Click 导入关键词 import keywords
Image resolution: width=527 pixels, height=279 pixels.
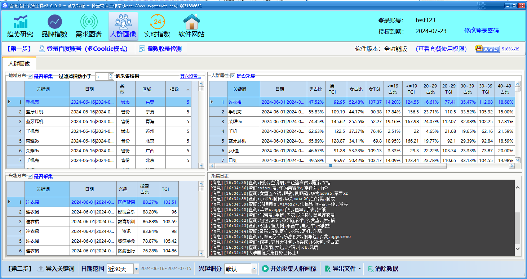(x=56, y=269)
